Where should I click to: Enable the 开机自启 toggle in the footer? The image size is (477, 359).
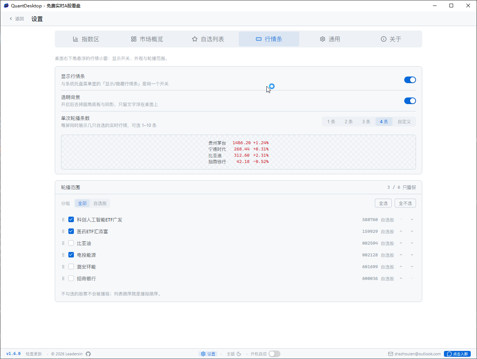[275, 354]
